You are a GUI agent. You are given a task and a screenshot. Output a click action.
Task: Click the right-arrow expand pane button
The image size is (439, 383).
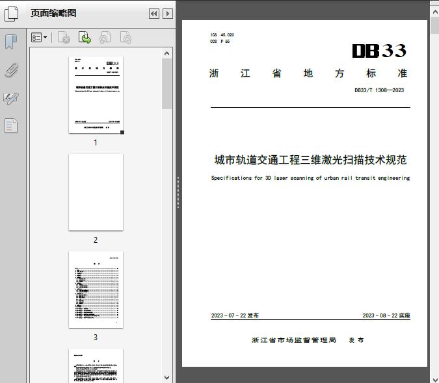pos(168,14)
